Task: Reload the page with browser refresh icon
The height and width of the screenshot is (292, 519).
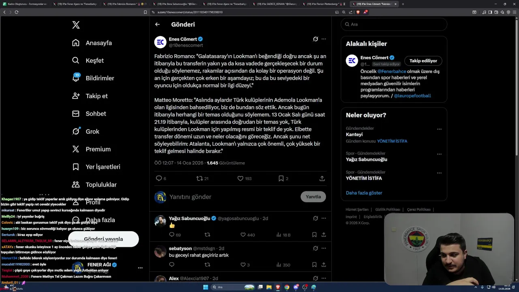Action: point(16,12)
